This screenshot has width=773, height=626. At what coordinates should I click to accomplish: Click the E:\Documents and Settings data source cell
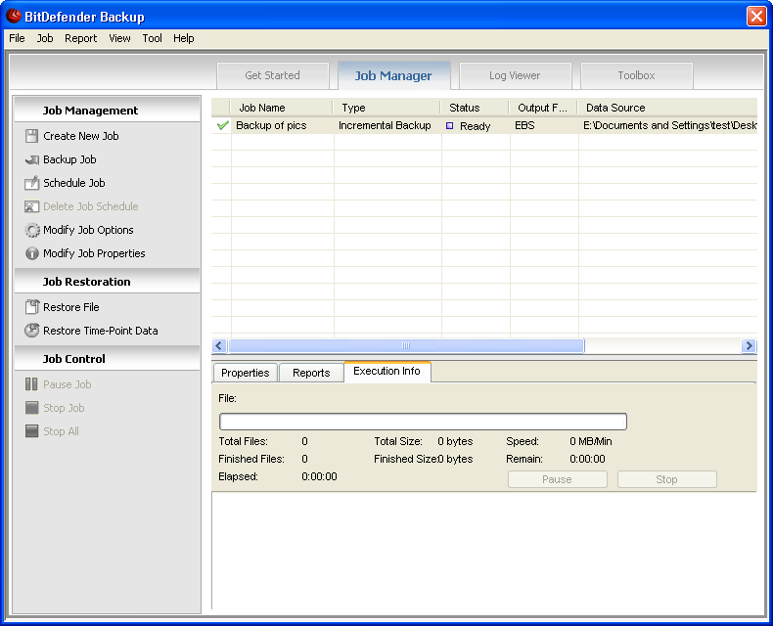click(x=670, y=126)
